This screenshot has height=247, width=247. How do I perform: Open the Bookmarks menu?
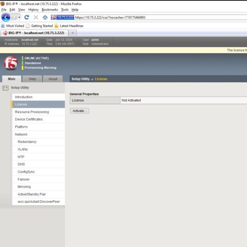[x=50, y=10]
